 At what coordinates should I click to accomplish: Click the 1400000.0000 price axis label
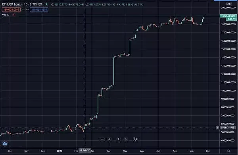[228, 57]
